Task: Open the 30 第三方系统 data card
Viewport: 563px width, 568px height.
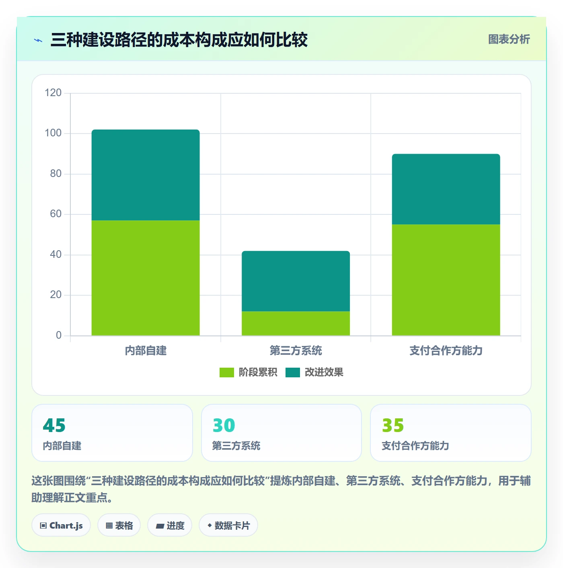Action: (281, 433)
